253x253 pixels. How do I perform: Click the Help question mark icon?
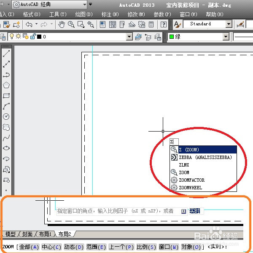164,24
